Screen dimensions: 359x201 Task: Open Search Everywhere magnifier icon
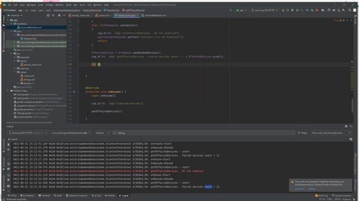click(349, 10)
